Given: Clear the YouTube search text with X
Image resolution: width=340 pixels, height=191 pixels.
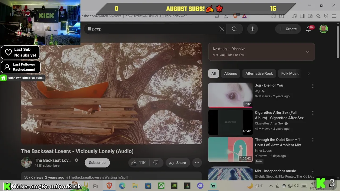Looking at the screenshot, I should [222, 29].
